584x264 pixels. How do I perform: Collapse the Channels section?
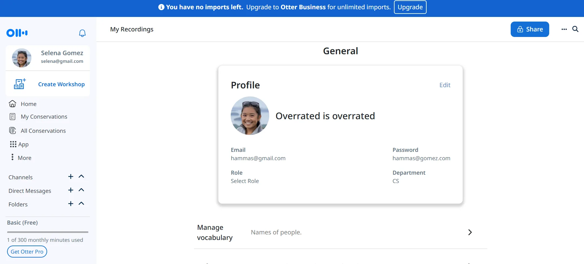coord(81,177)
